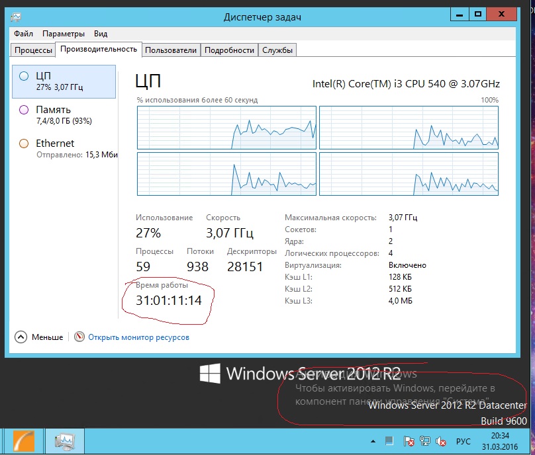Click the network tray icon
Viewport: 535px width, 455px height.
(x=425, y=441)
